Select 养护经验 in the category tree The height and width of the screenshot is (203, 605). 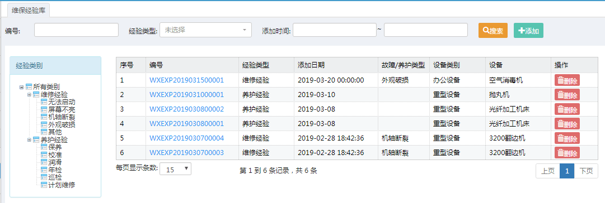pos(54,139)
